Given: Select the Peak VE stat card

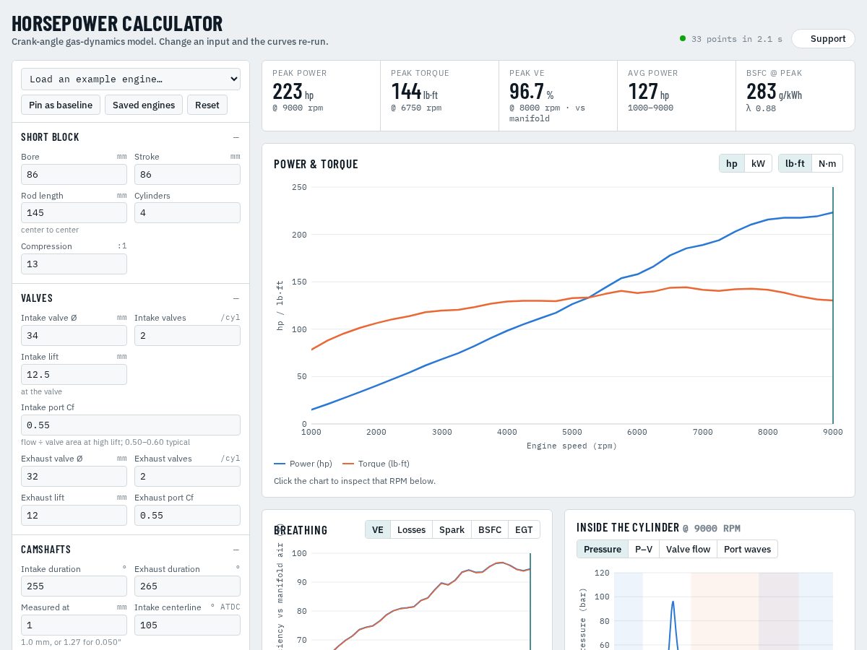Looking at the screenshot, I should [x=558, y=95].
